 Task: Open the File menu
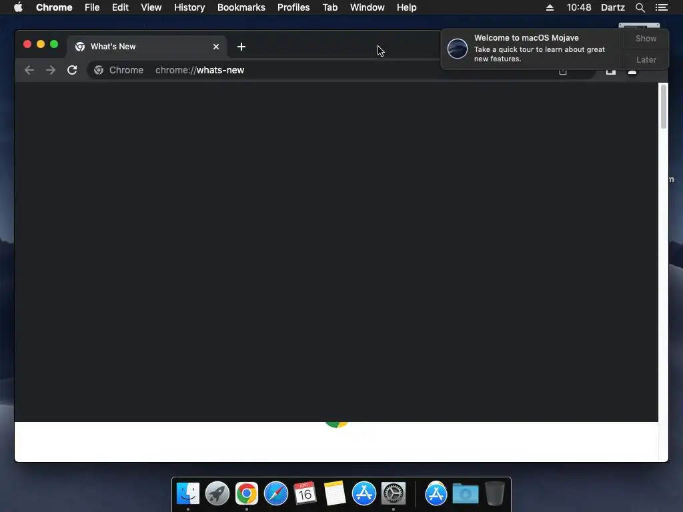click(x=92, y=7)
